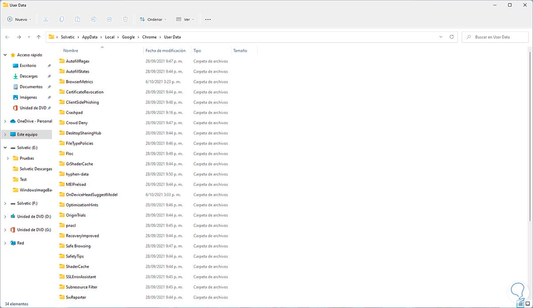The width and height of the screenshot is (533, 308).
Task: Expand the Este equipo node
Action: (x=5, y=134)
